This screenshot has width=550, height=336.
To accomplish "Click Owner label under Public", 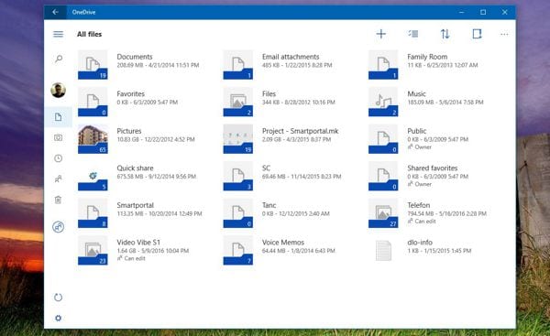I will click(x=423, y=147).
